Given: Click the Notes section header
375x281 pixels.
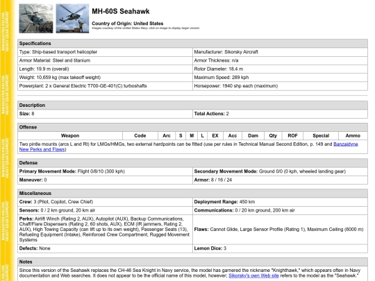Looking at the screenshot, I should (x=192, y=262).
